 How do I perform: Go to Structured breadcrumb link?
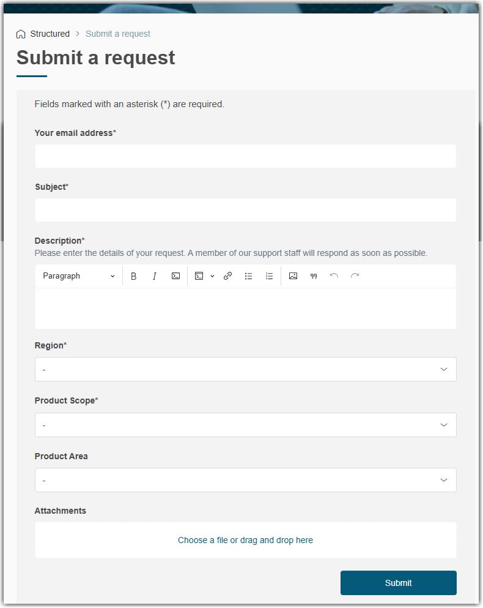(x=50, y=34)
